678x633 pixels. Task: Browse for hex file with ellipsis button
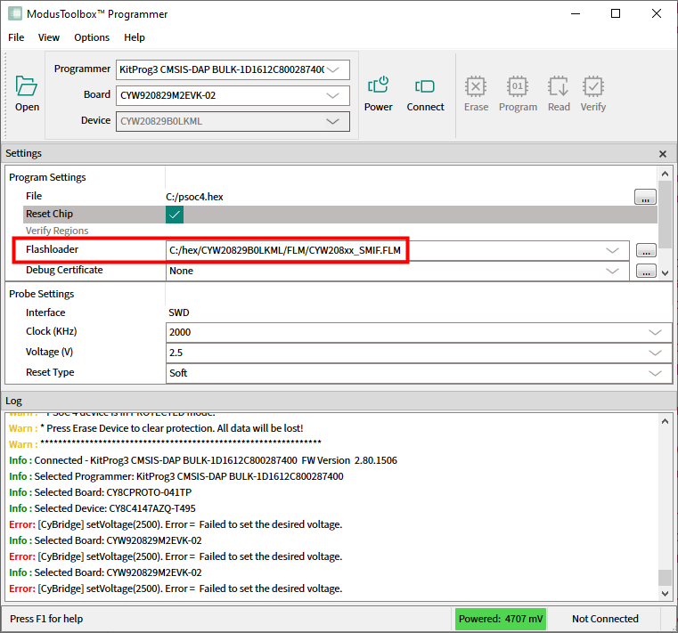tap(645, 198)
